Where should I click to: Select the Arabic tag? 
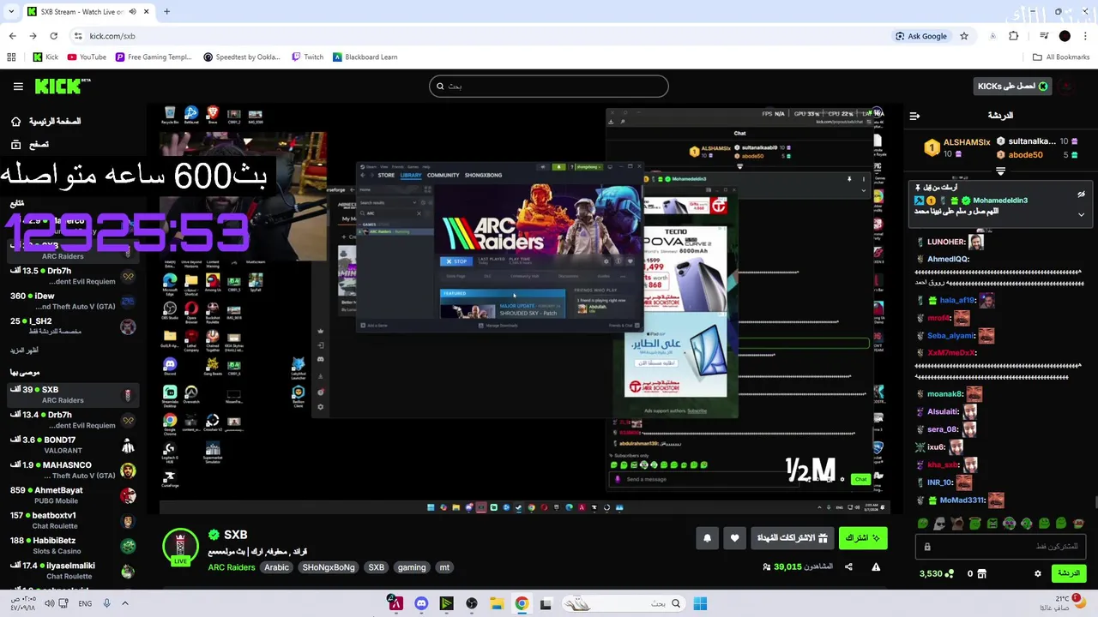tap(276, 567)
